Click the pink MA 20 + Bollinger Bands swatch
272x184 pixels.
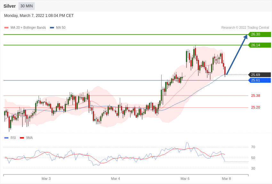click(6, 28)
